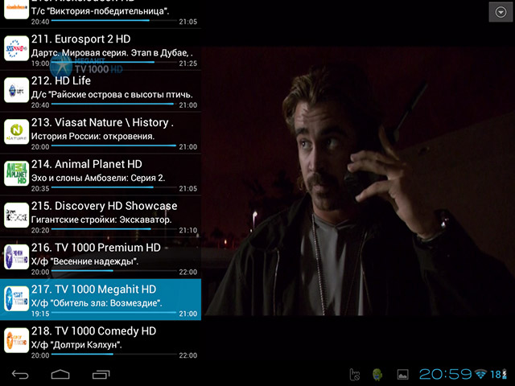Tap the Animal Planet HD logo
515x386 pixels.
pyautogui.click(x=16, y=175)
